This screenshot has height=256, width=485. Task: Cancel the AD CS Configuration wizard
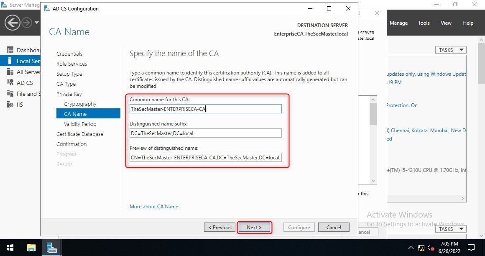tap(334, 227)
